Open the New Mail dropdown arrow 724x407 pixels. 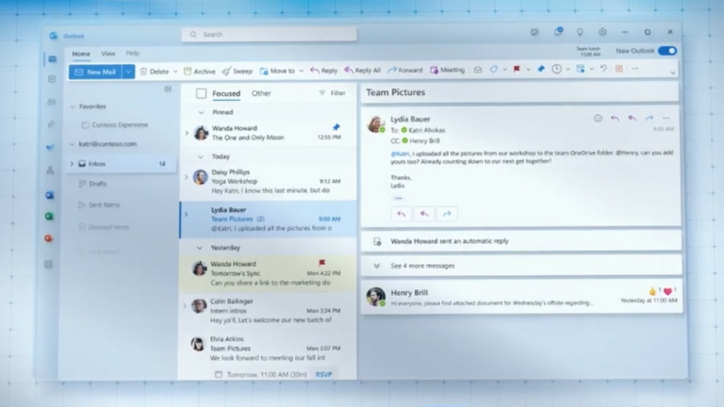(128, 72)
